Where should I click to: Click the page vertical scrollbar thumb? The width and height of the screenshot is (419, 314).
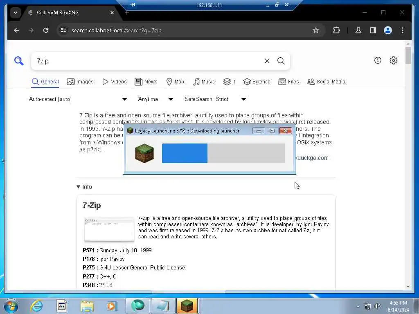point(408,55)
